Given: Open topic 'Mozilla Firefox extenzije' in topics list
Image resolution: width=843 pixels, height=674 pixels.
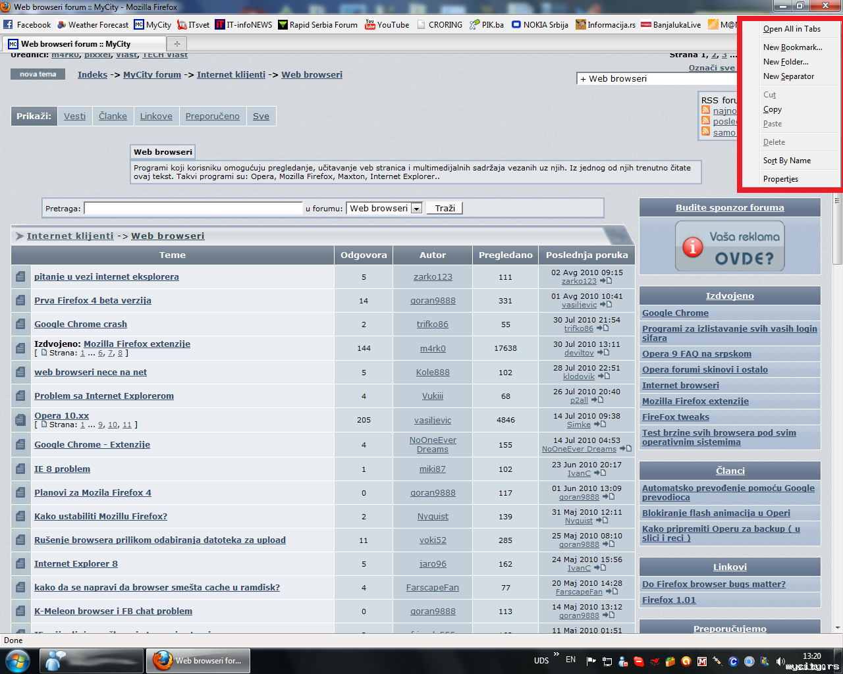Looking at the screenshot, I should pyautogui.click(x=137, y=344).
